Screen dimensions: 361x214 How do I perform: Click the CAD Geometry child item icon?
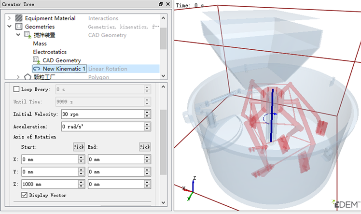click(x=36, y=60)
